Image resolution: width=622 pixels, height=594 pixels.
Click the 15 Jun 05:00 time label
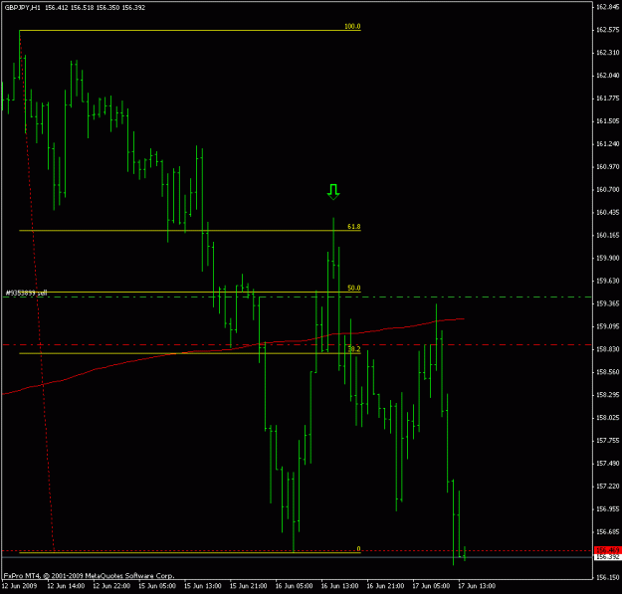click(x=157, y=586)
